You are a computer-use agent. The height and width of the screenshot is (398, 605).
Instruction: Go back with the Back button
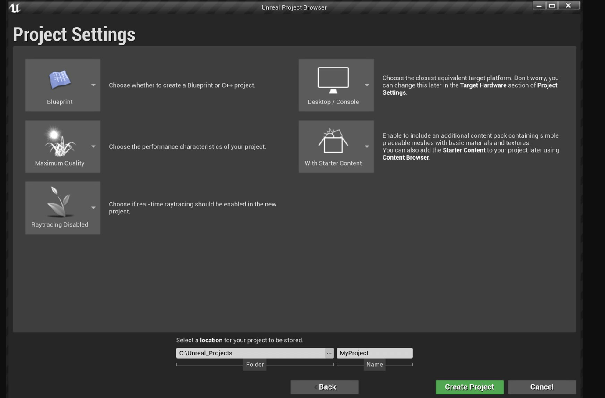325,387
